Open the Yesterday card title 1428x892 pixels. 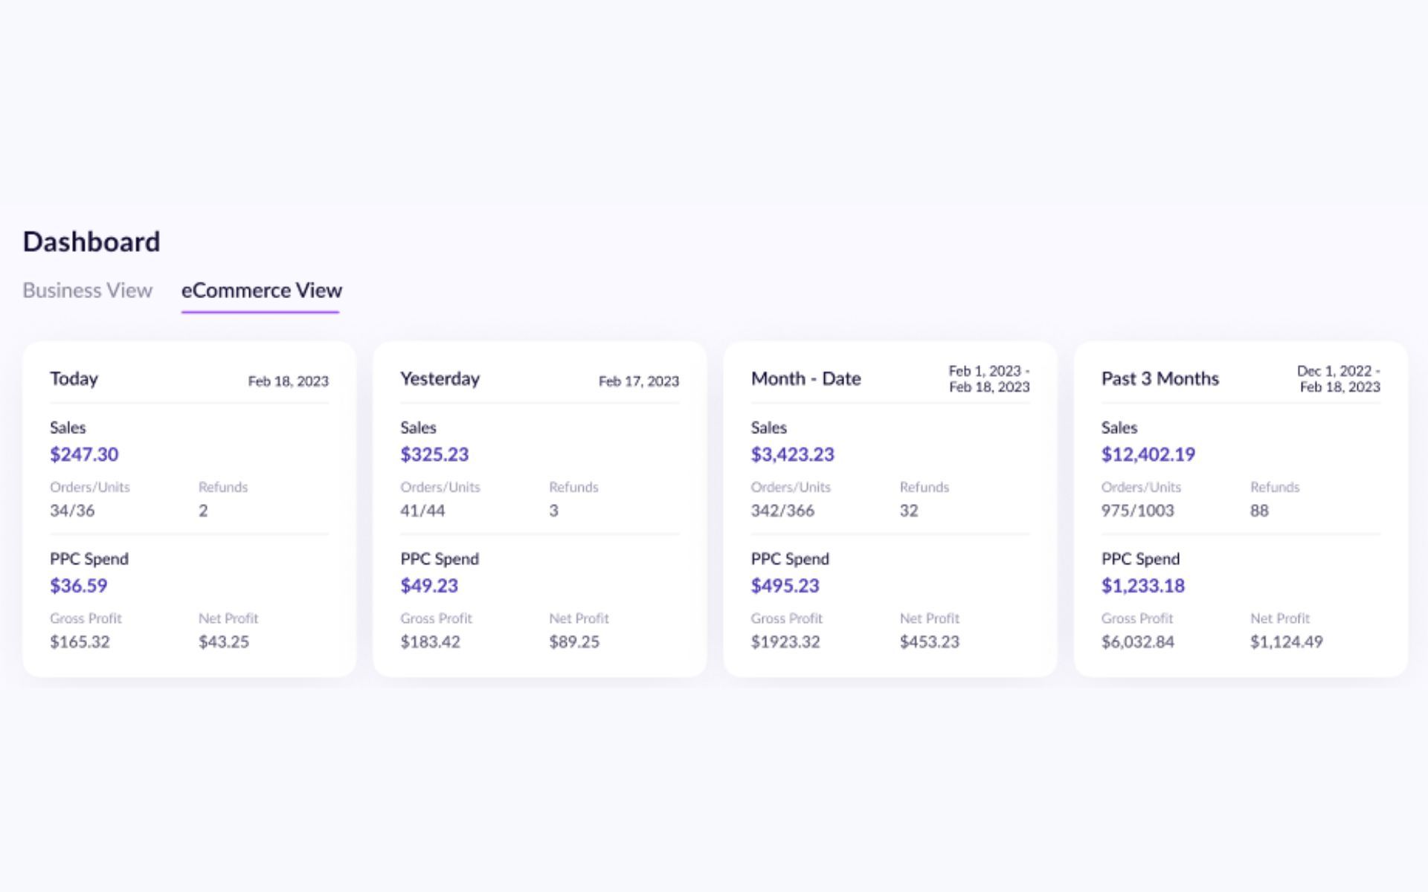440,378
